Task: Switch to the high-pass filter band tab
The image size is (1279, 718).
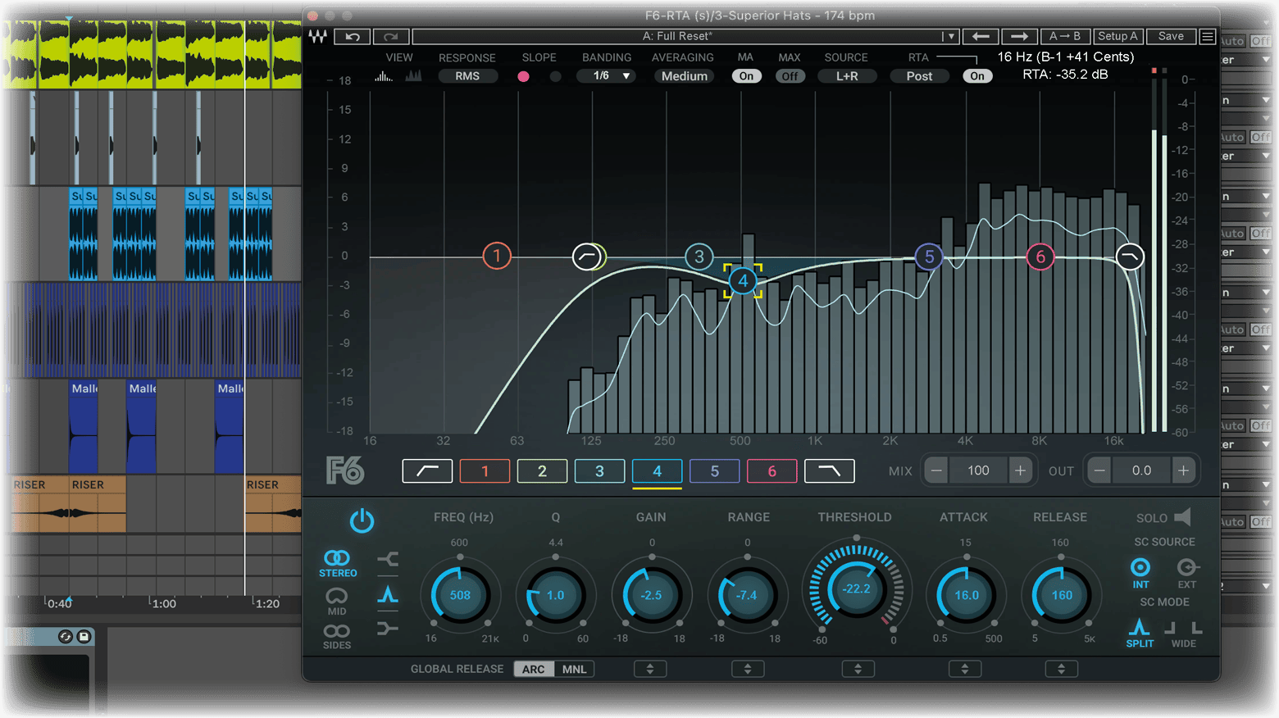Action: pyautogui.click(x=427, y=471)
